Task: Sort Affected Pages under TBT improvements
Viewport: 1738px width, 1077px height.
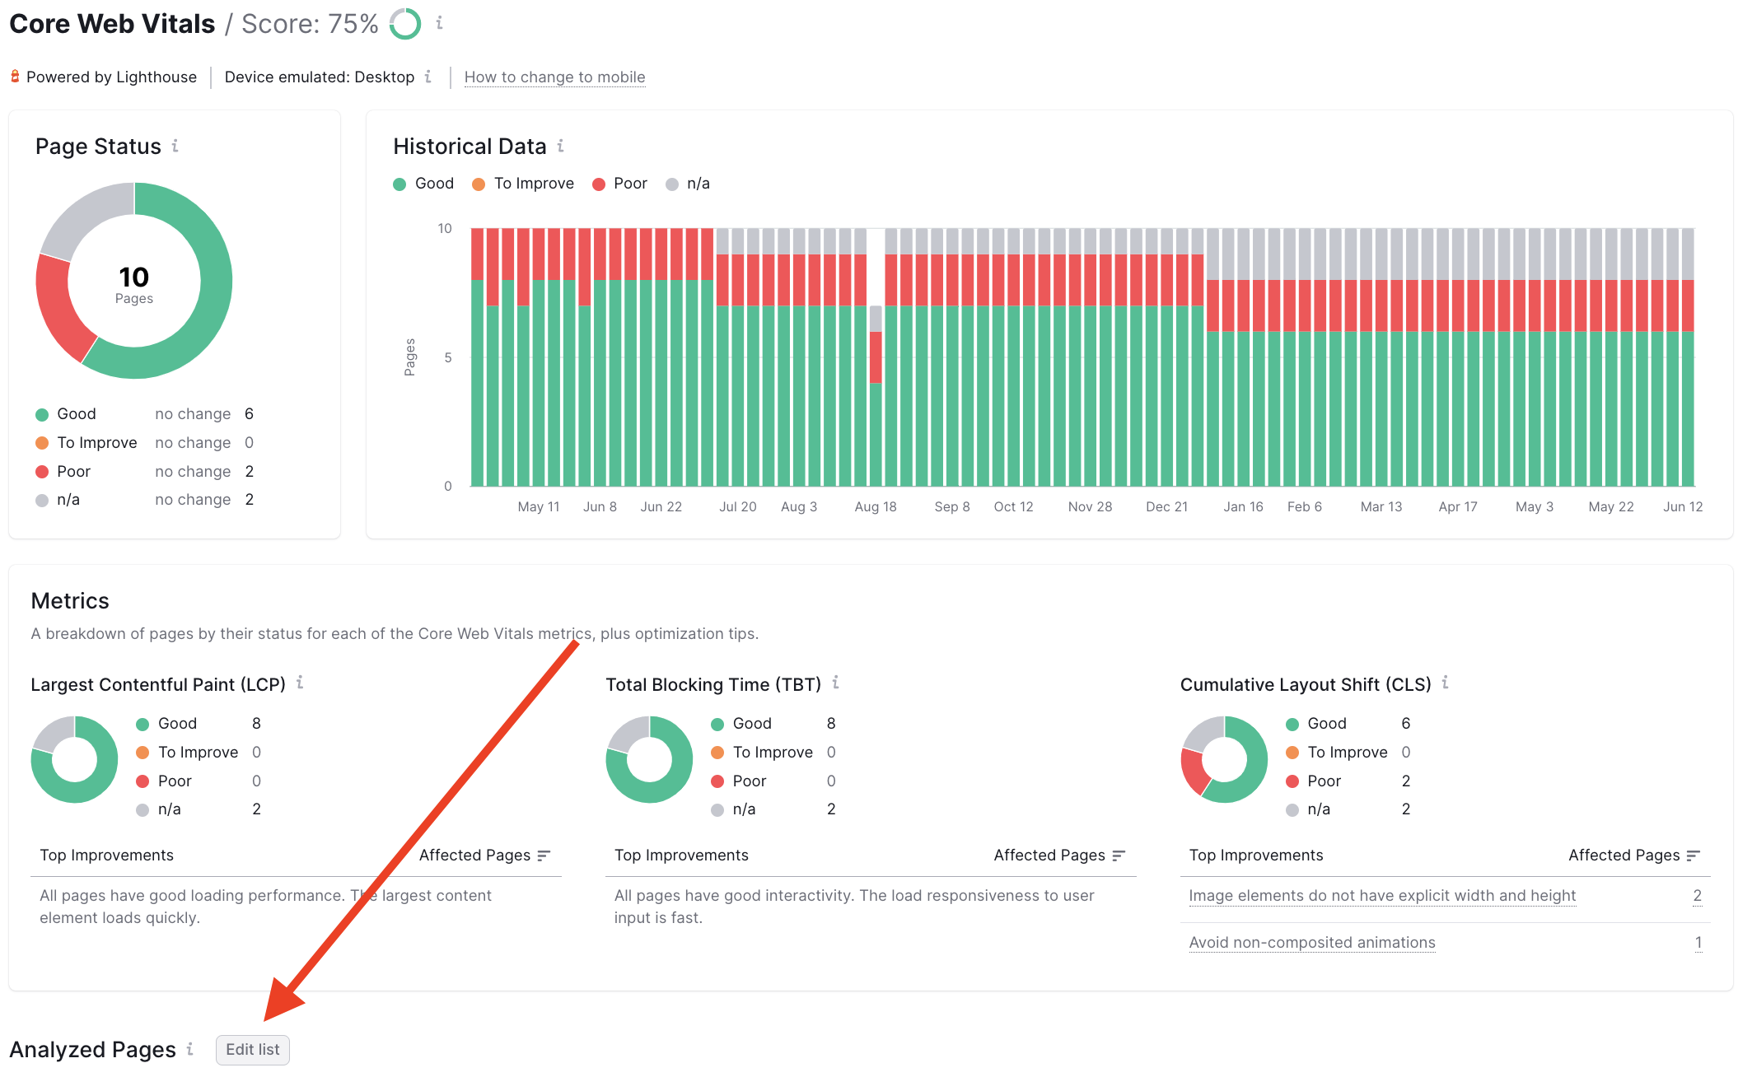Action: click(x=1119, y=856)
